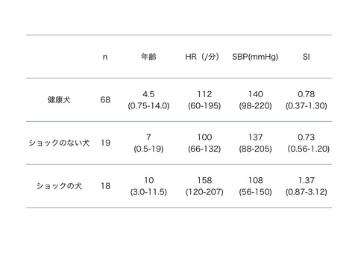
Task: Select the HR（/分） column header
Action: [202, 57]
